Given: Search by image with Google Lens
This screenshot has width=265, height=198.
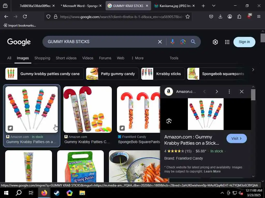Looking at the screenshot, I should [183, 42].
